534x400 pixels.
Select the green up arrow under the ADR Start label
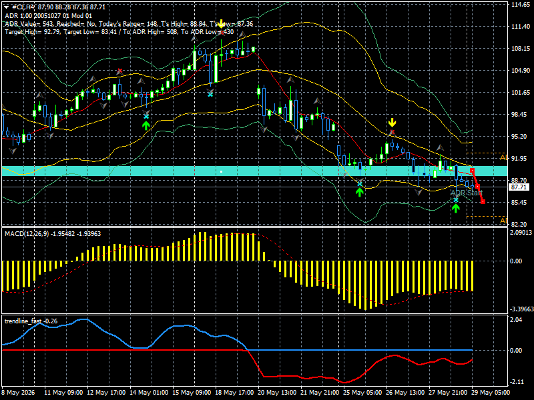pyautogui.click(x=456, y=208)
